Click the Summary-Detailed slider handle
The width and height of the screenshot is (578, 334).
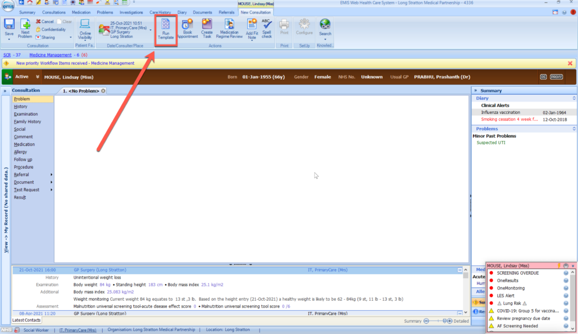click(x=445, y=321)
